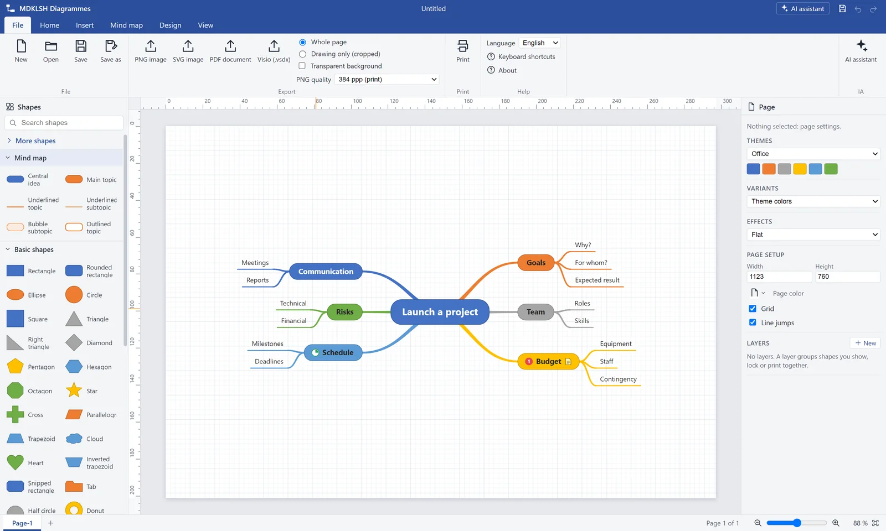Screen dimensions: 886x531
Task: Open a file with the Open icon
Action: point(51,46)
